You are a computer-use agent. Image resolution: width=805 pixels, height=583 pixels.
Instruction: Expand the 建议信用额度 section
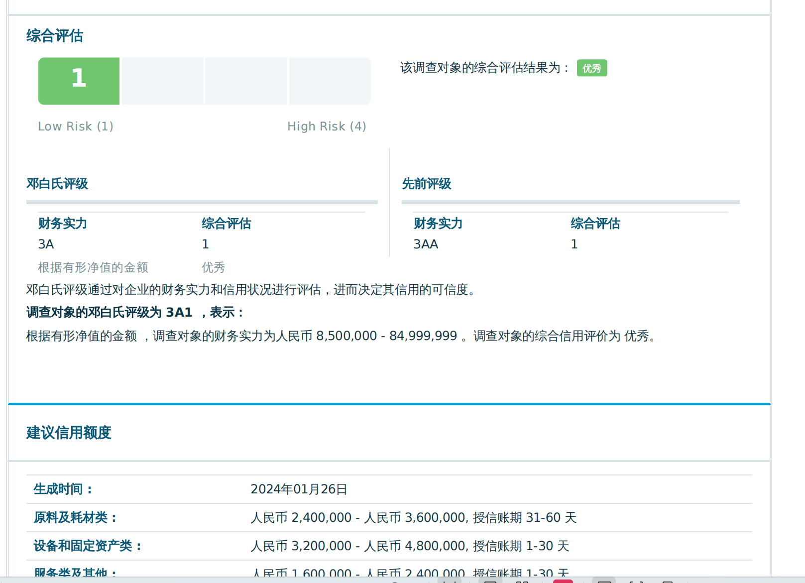tap(69, 433)
